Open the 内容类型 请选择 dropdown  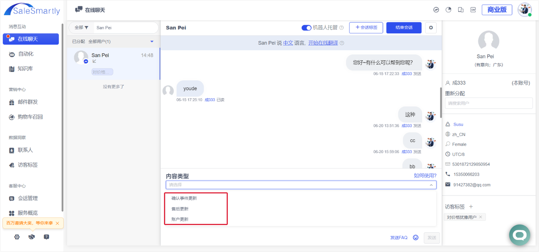(x=301, y=185)
